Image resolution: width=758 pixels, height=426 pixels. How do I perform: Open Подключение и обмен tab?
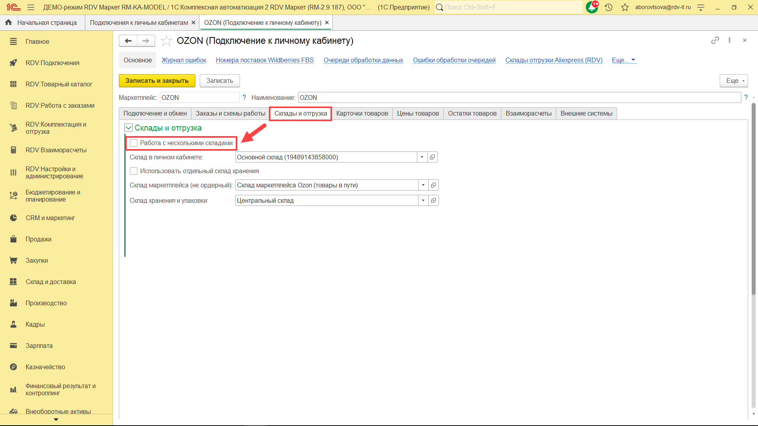[155, 114]
